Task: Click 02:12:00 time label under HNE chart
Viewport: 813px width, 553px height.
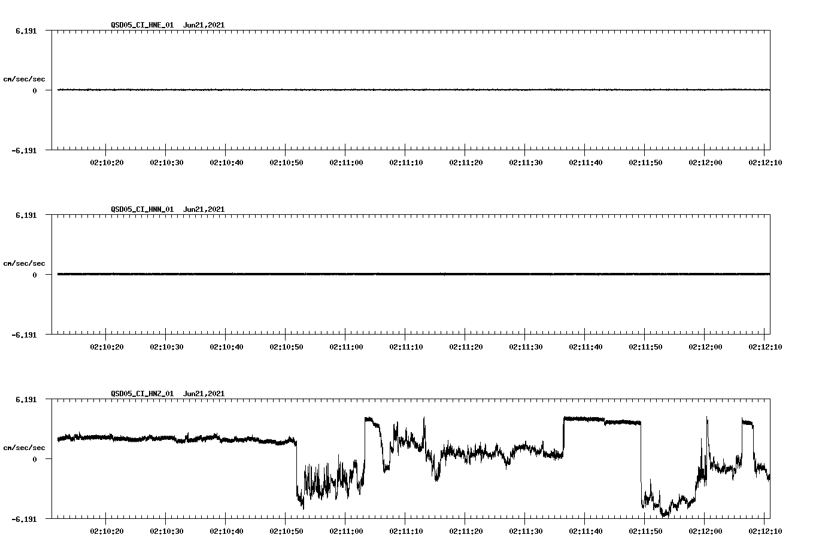Action: (x=705, y=162)
